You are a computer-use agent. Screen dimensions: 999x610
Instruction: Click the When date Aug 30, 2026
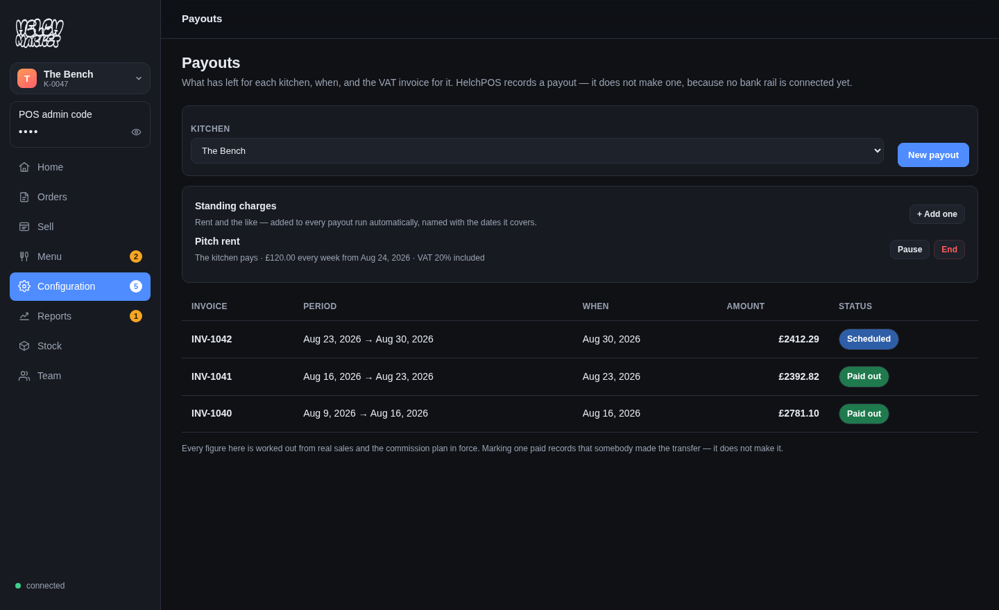click(611, 339)
